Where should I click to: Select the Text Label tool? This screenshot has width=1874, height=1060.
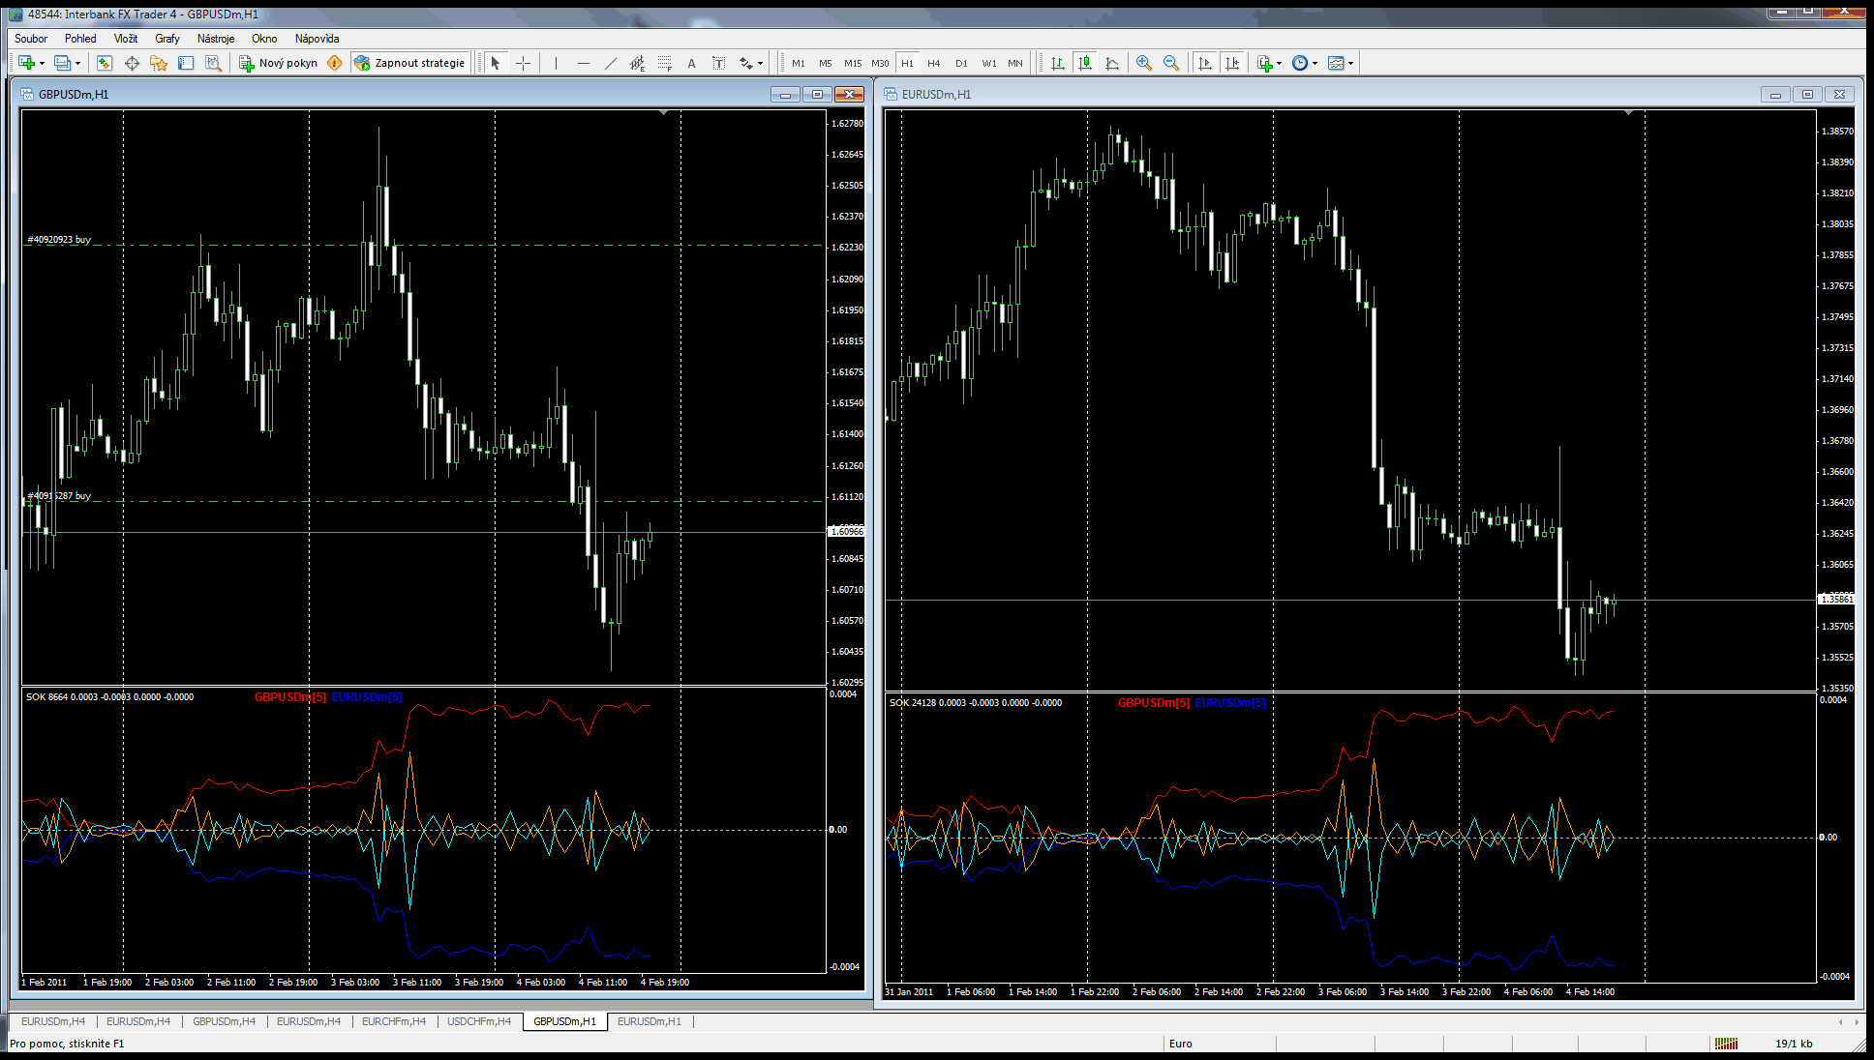(x=718, y=63)
